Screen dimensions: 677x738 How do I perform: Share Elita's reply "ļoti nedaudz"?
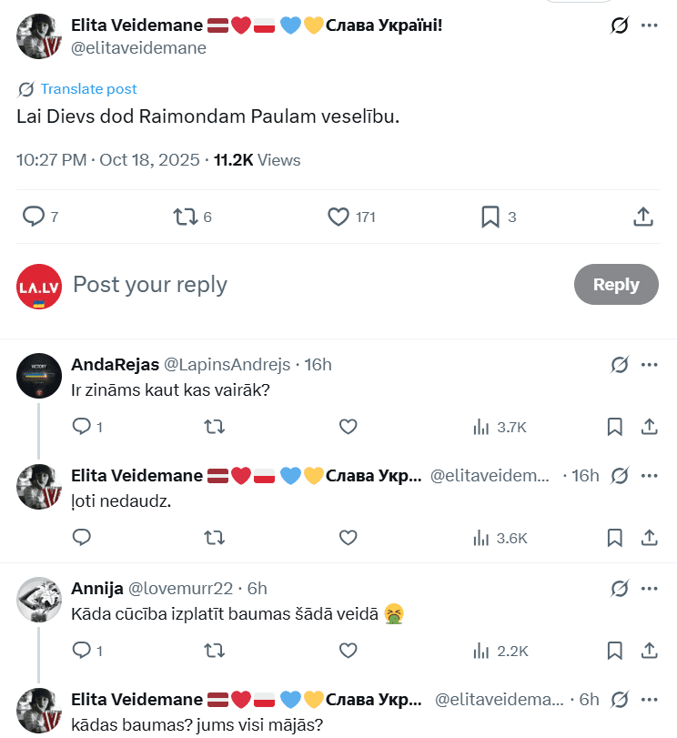point(650,538)
